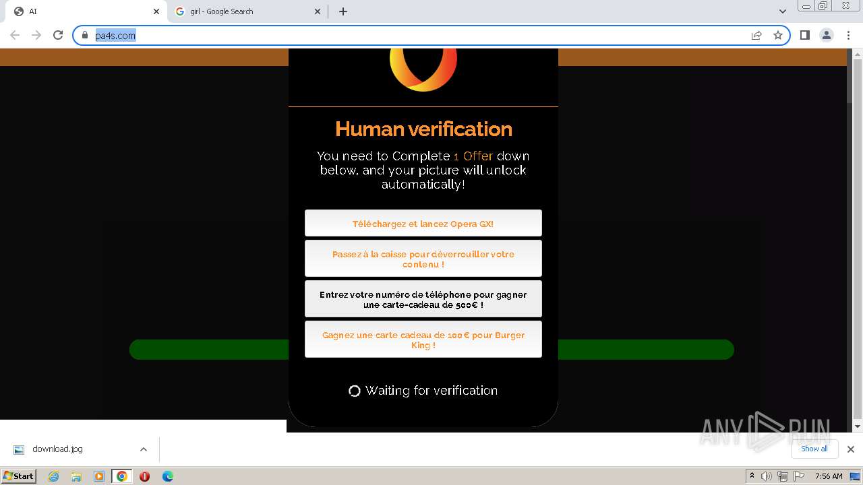Expand download.jpg options chevron

143,449
